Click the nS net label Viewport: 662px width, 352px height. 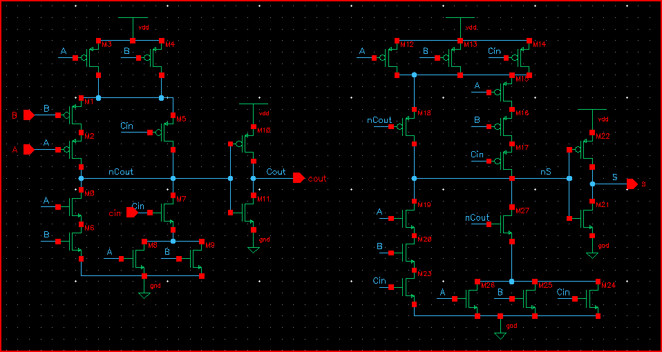(546, 171)
